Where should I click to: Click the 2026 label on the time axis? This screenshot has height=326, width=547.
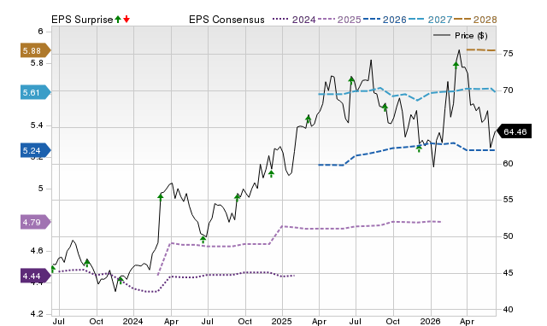click(430, 321)
